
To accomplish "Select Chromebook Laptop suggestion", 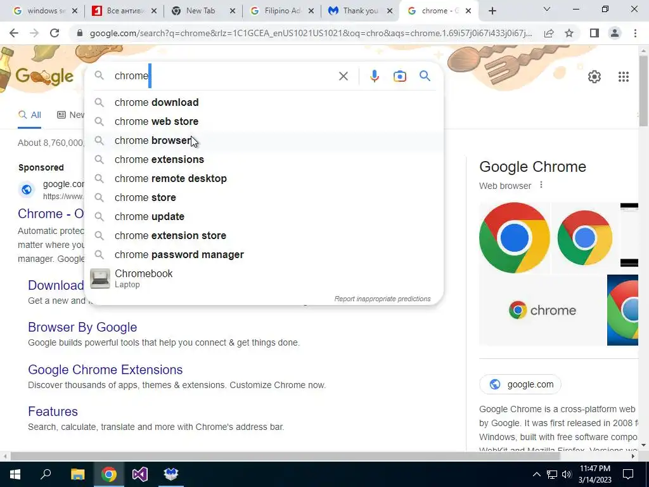I will pos(264,278).
